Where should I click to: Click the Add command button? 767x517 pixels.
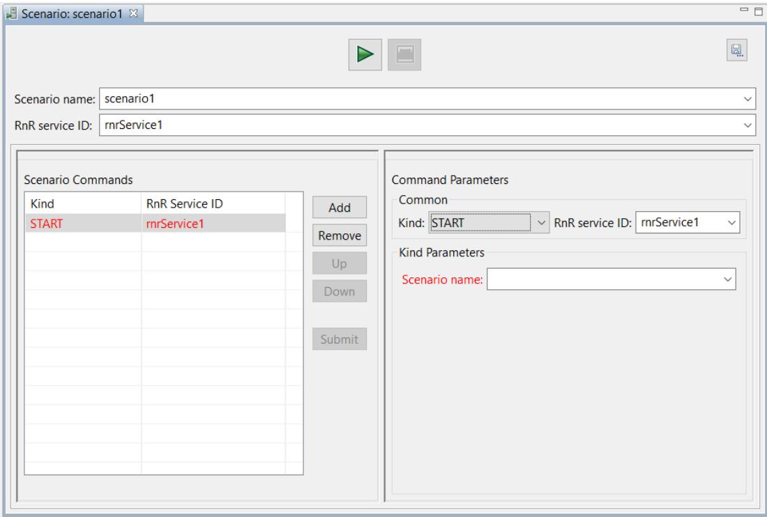340,207
